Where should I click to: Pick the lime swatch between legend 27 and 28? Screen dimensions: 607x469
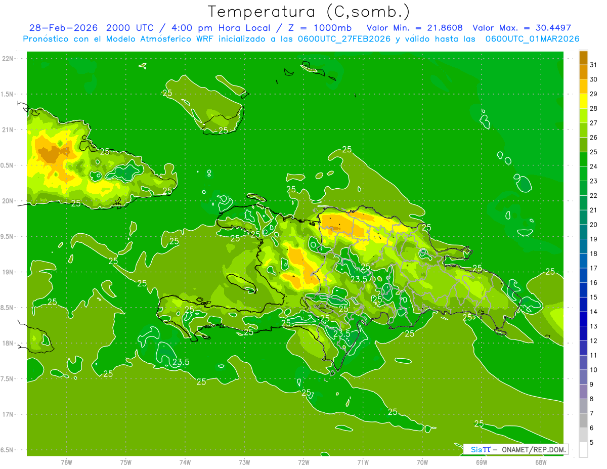click(583, 115)
